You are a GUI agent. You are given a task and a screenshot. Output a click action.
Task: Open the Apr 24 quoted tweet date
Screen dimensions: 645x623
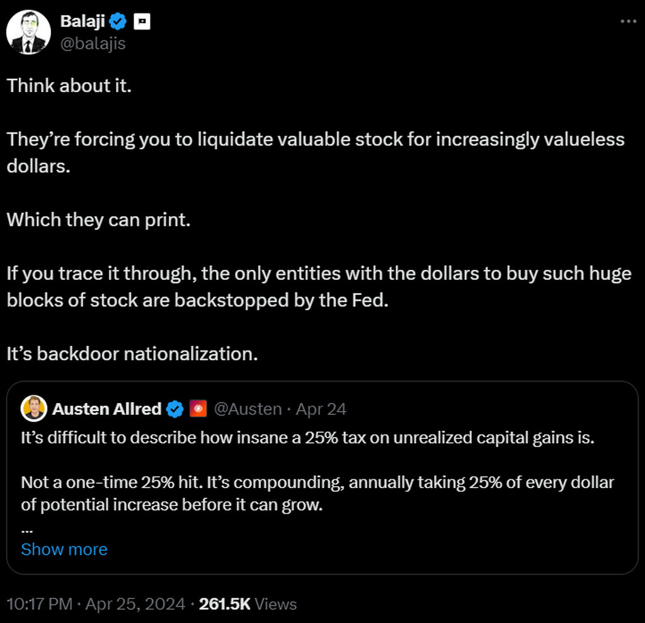(x=321, y=409)
